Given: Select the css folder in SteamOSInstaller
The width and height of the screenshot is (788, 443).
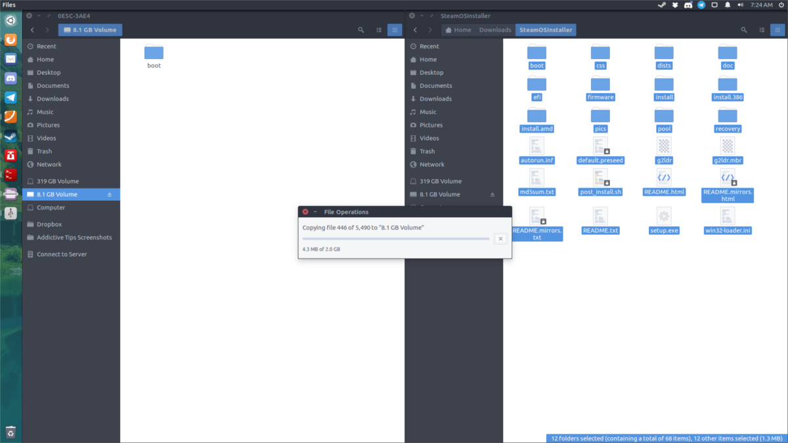Looking at the screenshot, I should click(600, 56).
